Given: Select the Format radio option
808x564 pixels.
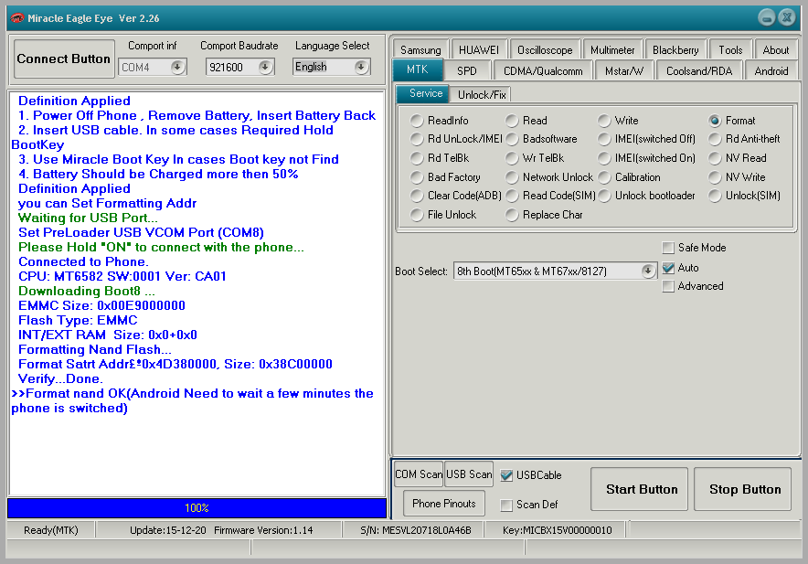Looking at the screenshot, I should click(715, 121).
